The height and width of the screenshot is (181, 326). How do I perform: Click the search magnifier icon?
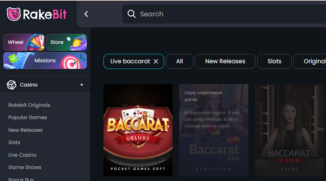tap(131, 14)
